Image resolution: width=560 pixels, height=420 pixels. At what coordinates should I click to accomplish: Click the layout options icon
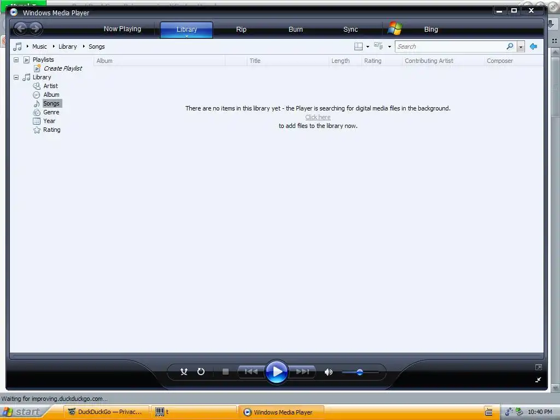(358, 46)
